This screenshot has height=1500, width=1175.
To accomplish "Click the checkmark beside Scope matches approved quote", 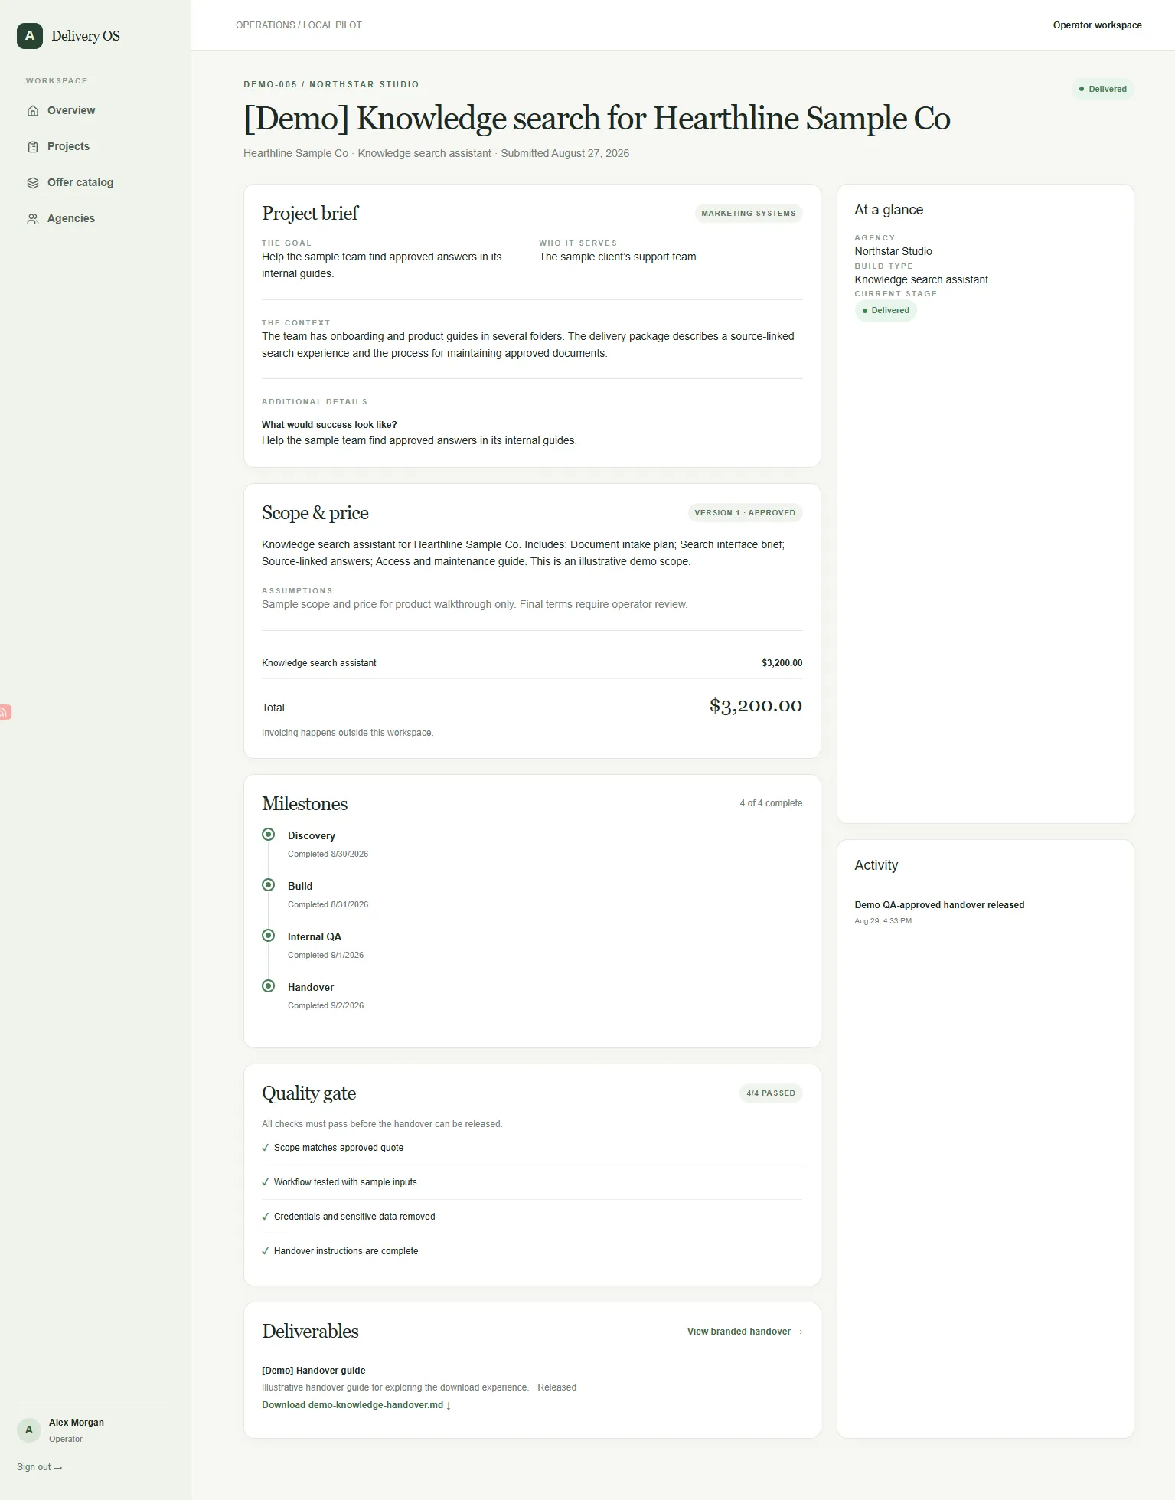I will (x=266, y=1148).
